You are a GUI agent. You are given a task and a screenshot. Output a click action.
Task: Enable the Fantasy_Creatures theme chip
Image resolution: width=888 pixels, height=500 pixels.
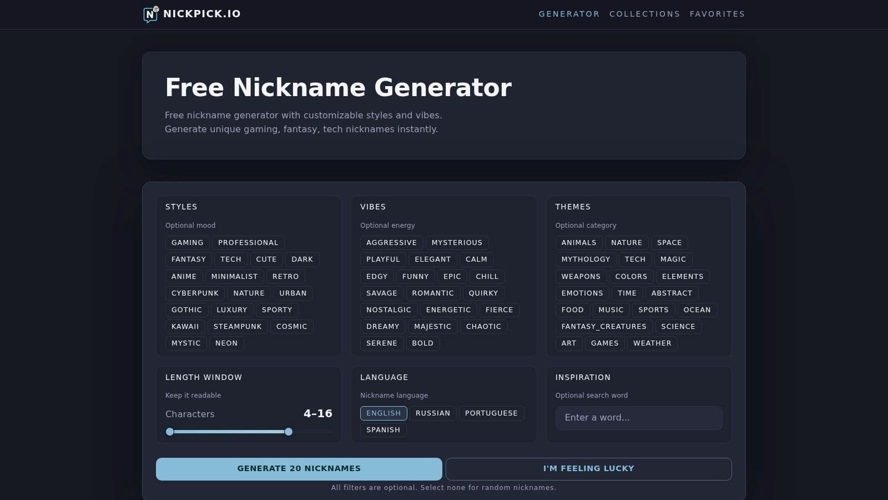604,327
